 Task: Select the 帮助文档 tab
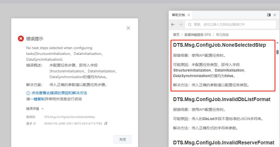(178, 15)
